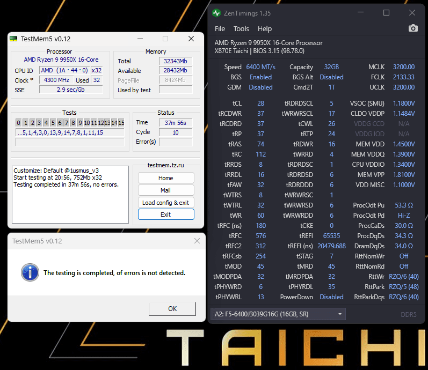Click the blue info icon in the dialog
This screenshot has height=370, width=428.
(30, 272)
